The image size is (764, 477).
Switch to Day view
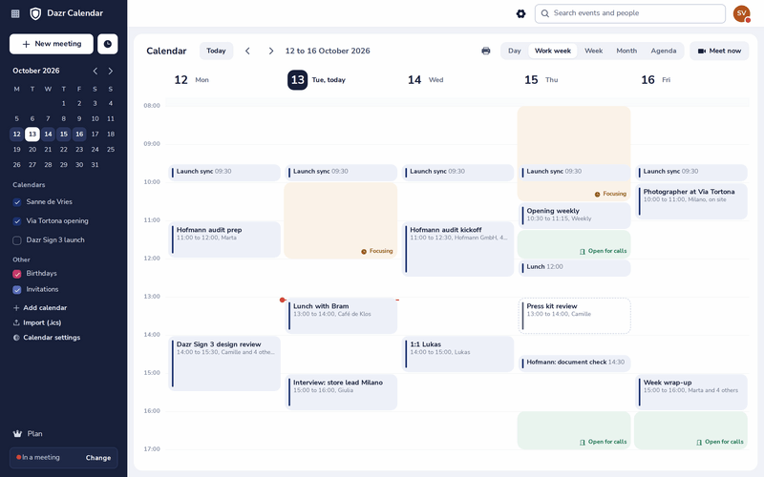tap(515, 52)
